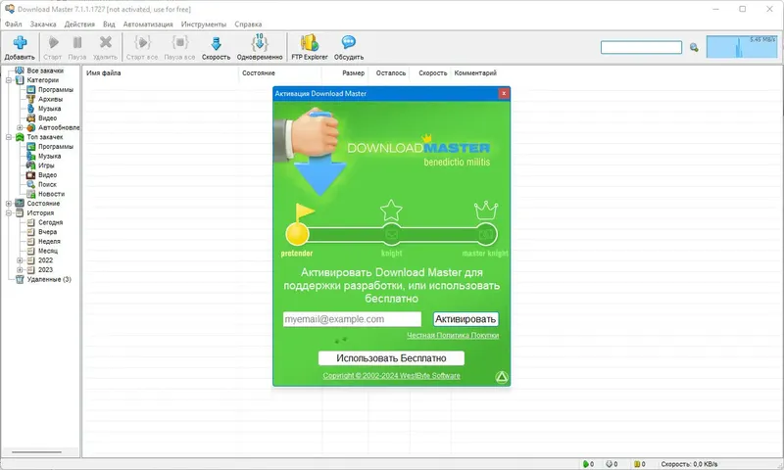Sort by Скорость column header
Image resolution: width=784 pixels, height=470 pixels.
[x=431, y=72]
